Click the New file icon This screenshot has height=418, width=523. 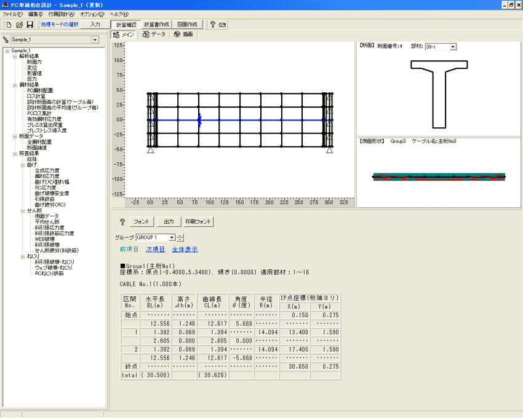9,25
